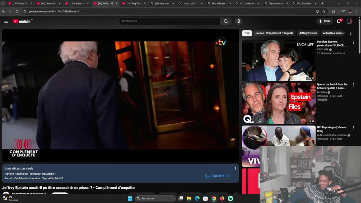Reload the page with refresh icon

[x=17, y=11]
